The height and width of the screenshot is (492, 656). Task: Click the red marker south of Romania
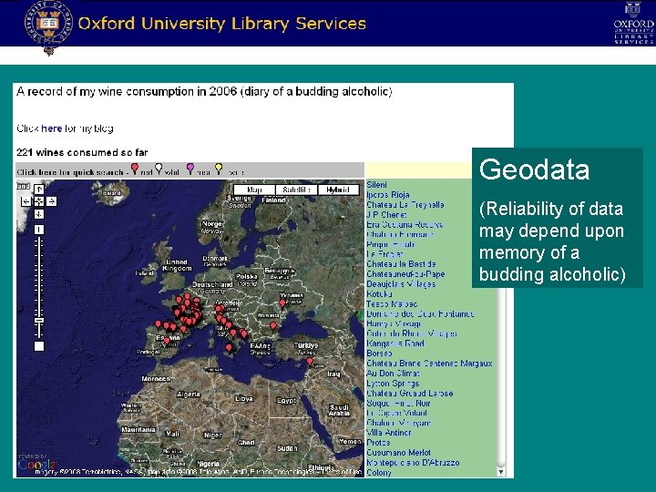tap(273, 326)
